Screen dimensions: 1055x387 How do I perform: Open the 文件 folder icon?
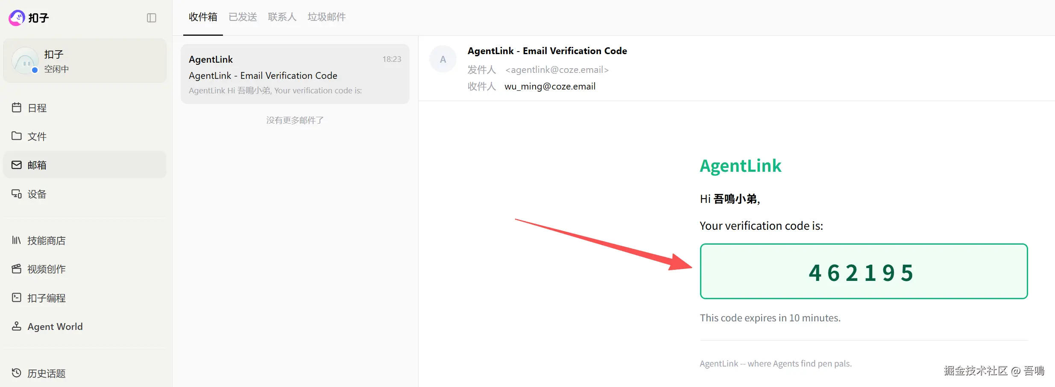click(x=17, y=136)
